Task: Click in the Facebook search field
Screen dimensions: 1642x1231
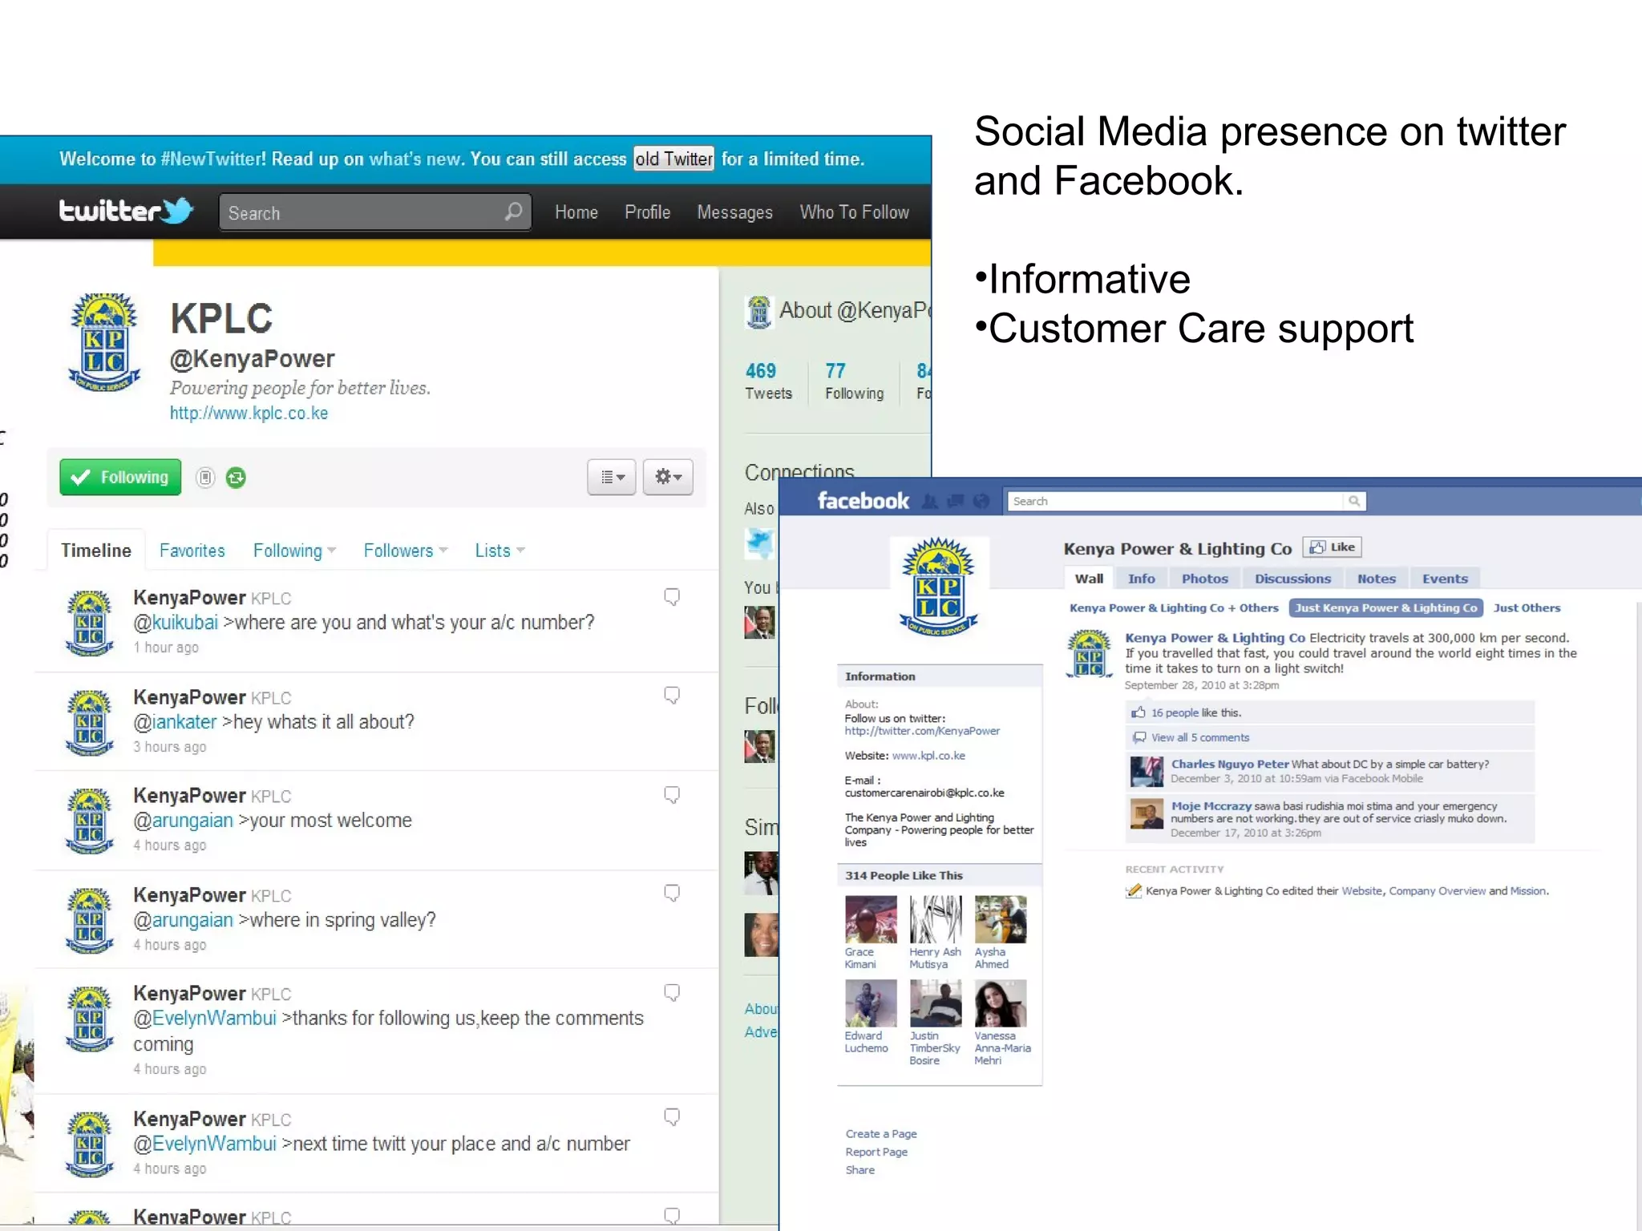Action: click(x=1175, y=501)
